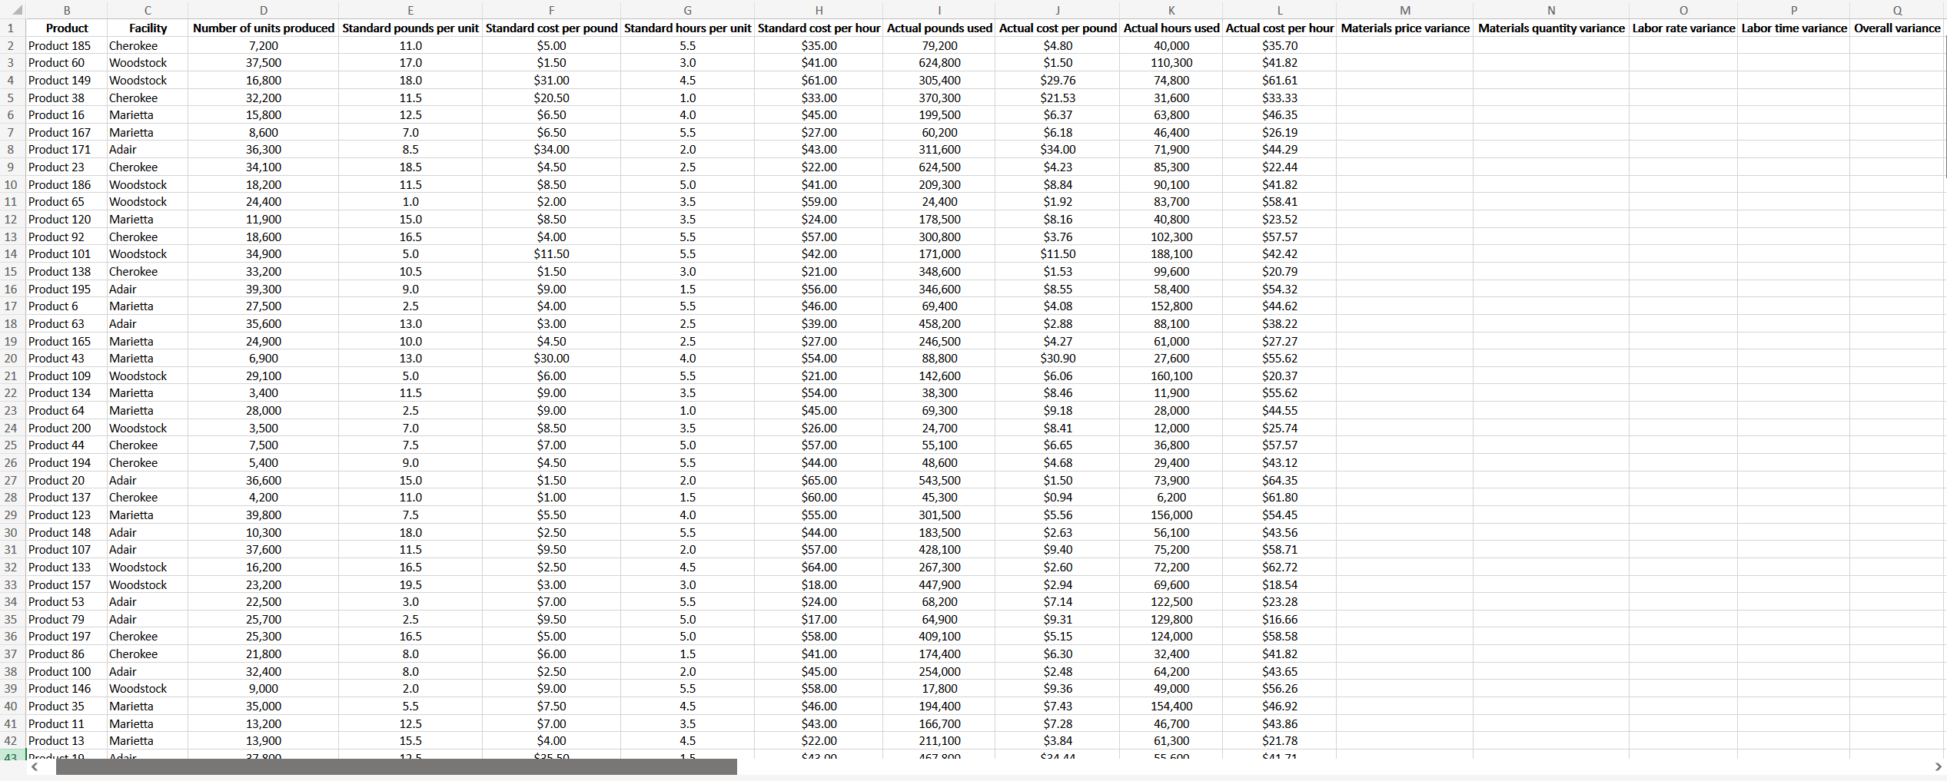Select the 624,500 actual pounds cell for Product 23
The image size is (1947, 781).
pyautogui.click(x=939, y=167)
